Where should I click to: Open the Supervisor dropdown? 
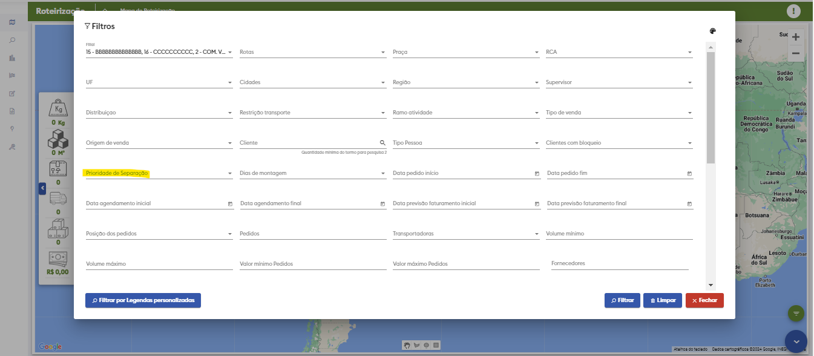(x=619, y=82)
